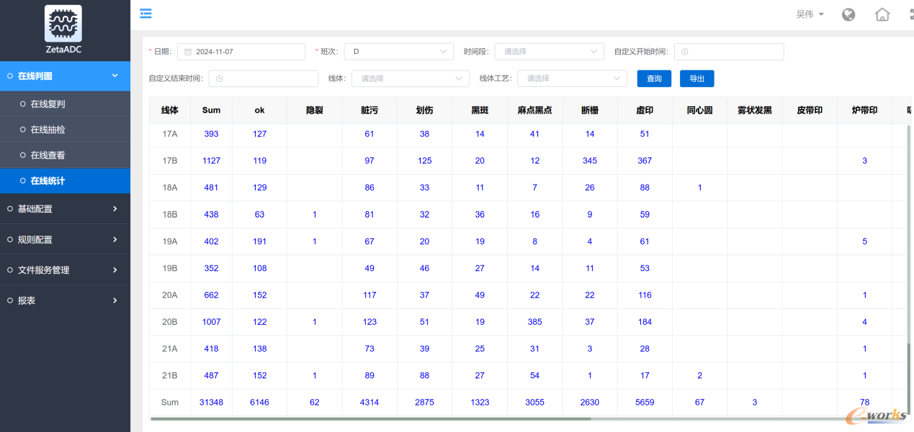
Task: Select the 在线统计 menu item
Action: point(65,180)
